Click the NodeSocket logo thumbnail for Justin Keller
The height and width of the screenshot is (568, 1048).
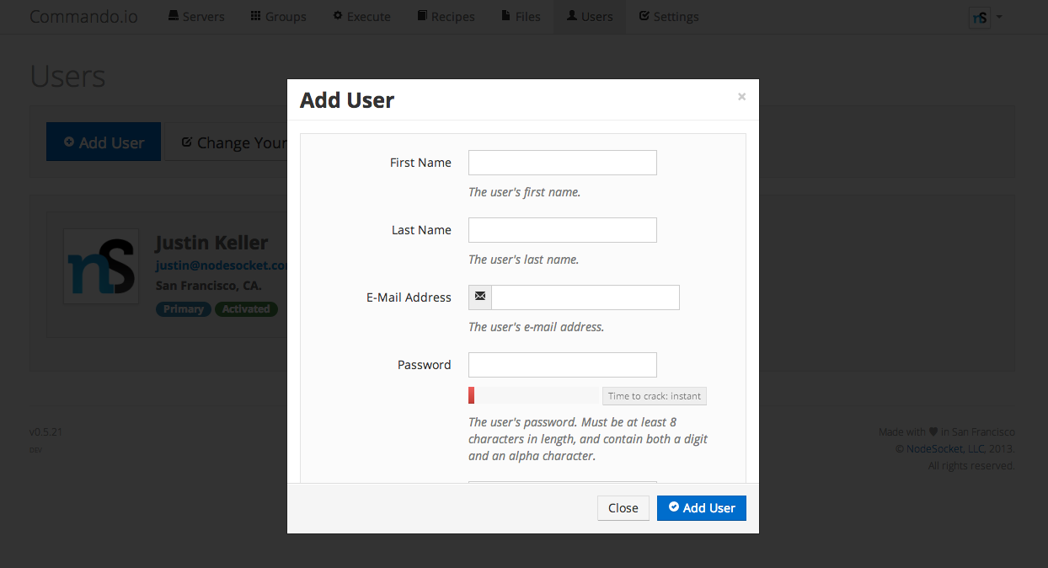(x=101, y=265)
